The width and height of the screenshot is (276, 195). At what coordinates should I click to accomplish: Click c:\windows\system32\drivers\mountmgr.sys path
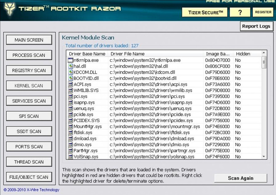pyautogui.click(x=155, y=126)
